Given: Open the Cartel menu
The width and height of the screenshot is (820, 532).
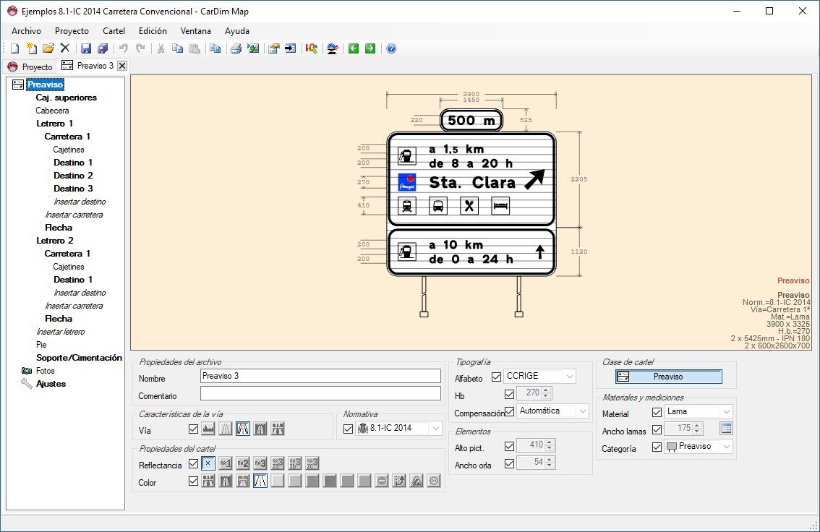Looking at the screenshot, I should point(114,31).
